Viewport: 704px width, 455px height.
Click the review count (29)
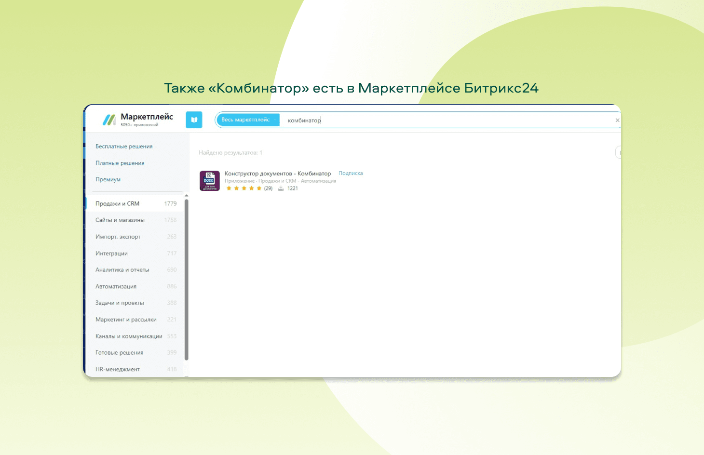pos(268,188)
